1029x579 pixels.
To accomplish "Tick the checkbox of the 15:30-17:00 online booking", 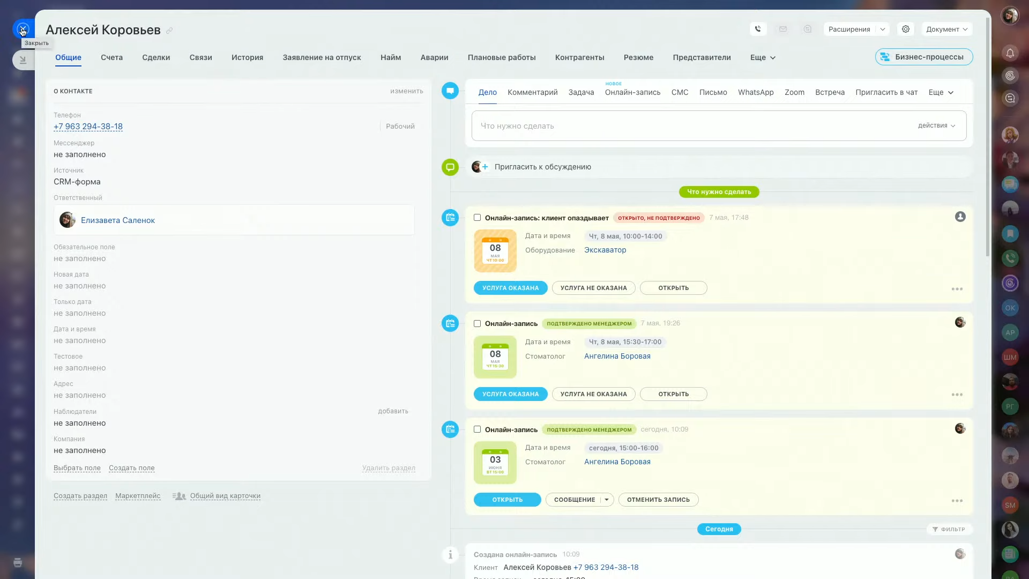I will pos(477,323).
